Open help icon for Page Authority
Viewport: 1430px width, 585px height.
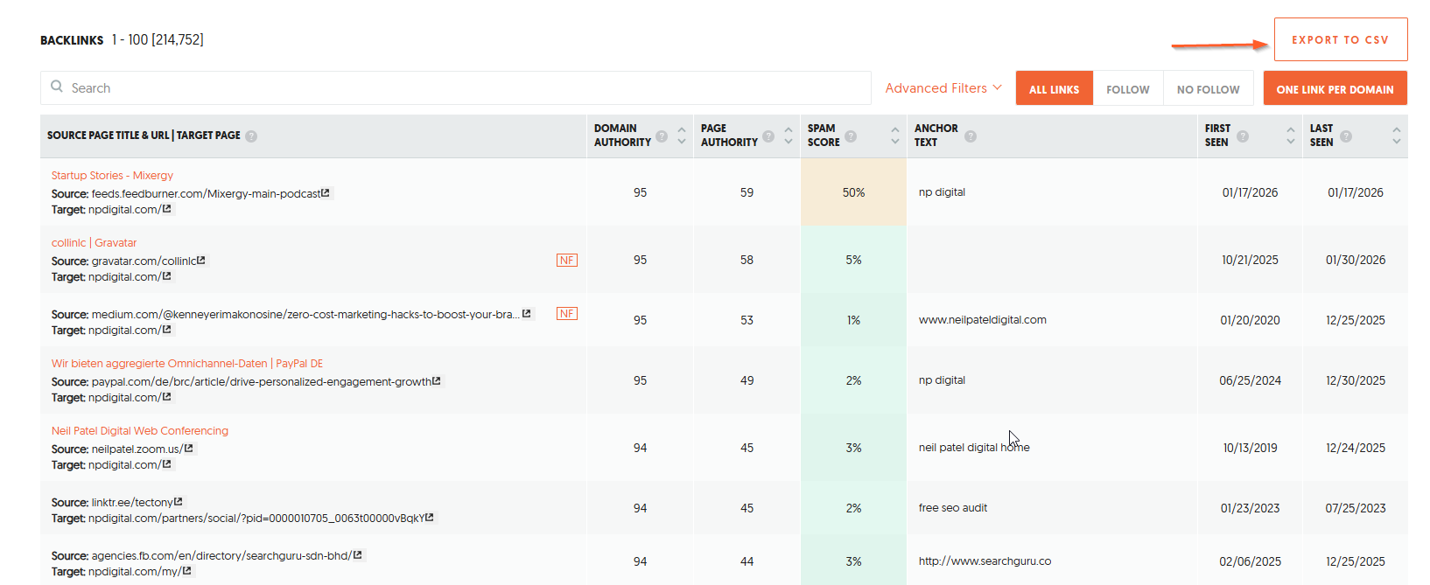[768, 136]
